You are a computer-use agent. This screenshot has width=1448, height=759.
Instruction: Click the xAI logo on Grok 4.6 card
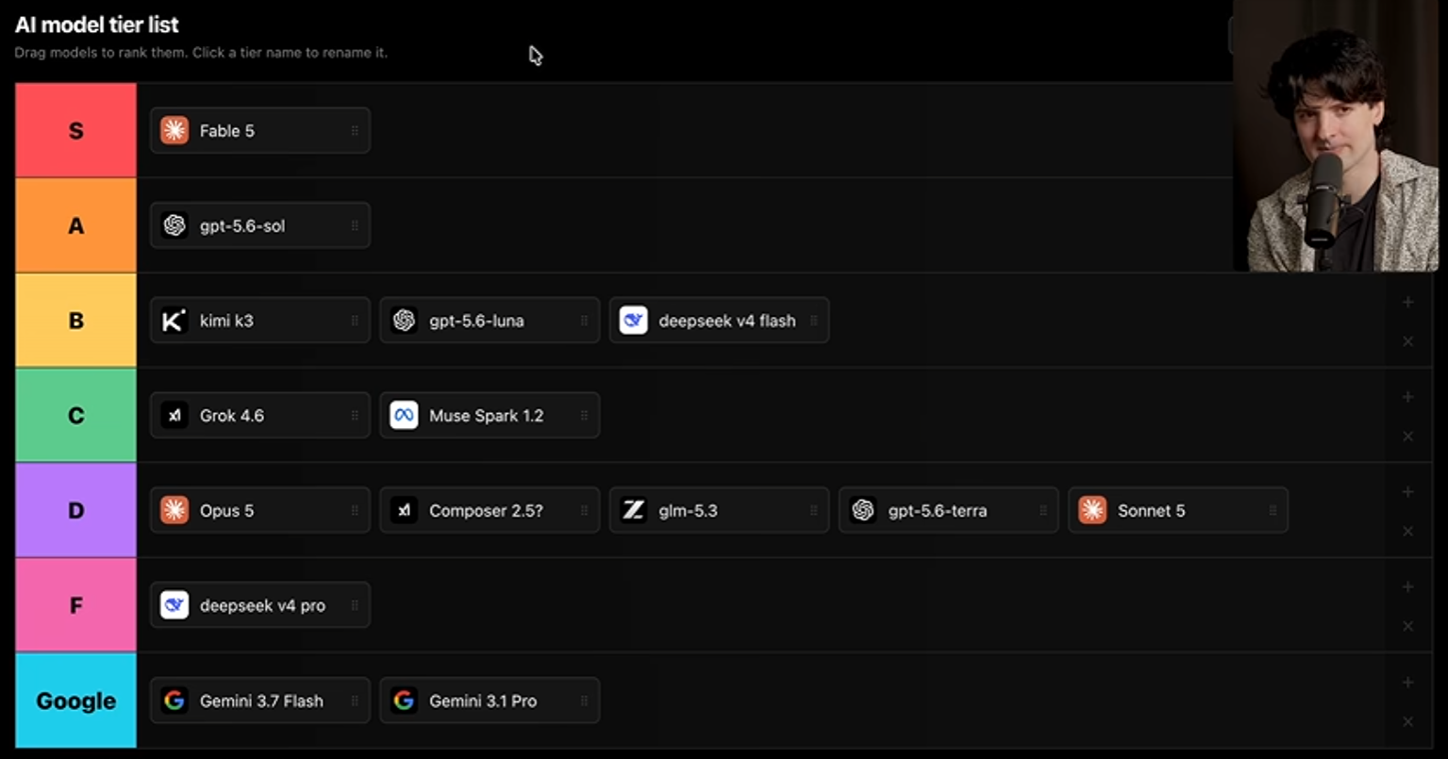tap(175, 416)
